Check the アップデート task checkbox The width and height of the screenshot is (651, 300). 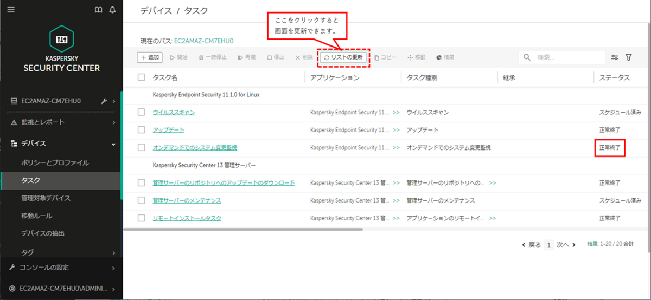142,130
